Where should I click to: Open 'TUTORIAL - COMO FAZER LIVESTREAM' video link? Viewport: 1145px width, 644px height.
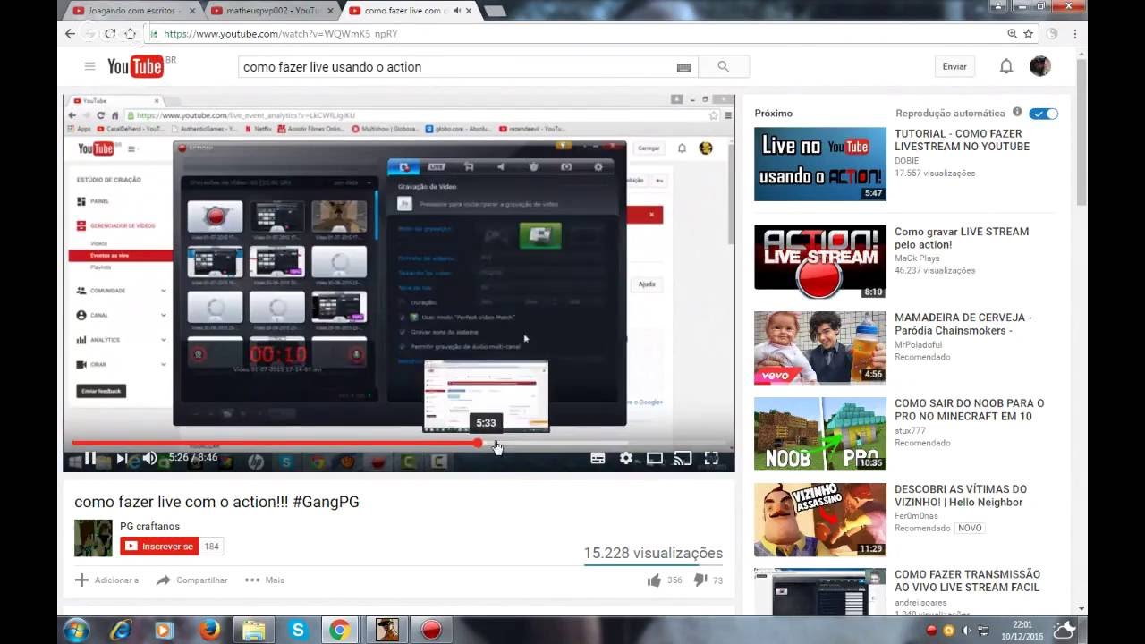[962, 140]
